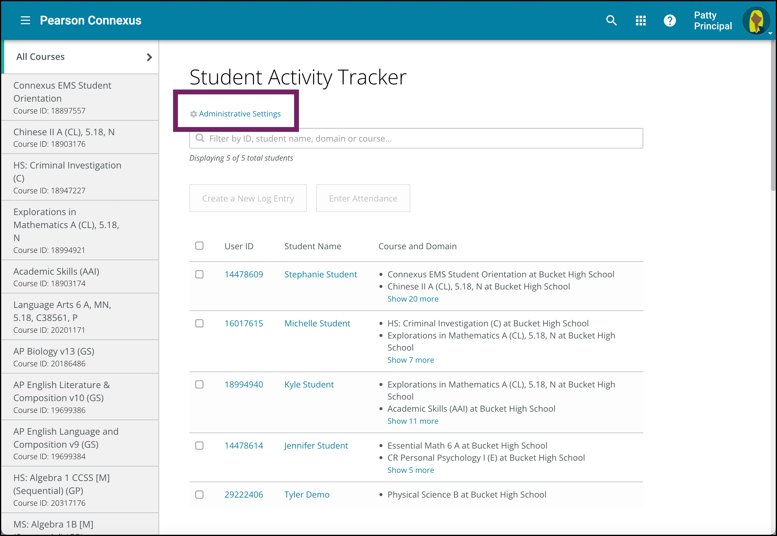Click the Student Activity Tracker heading

pos(298,77)
